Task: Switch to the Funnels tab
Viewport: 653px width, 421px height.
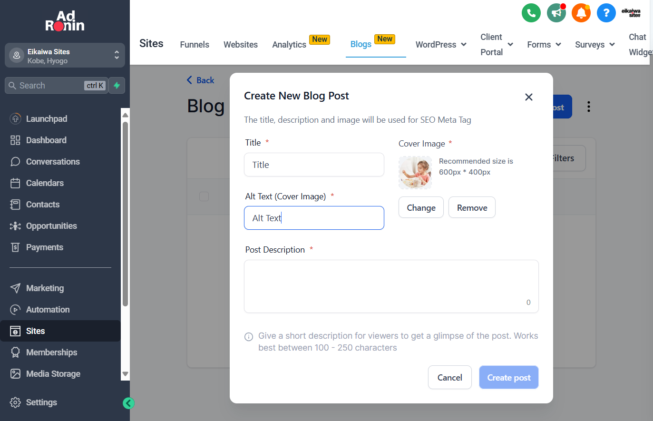Action: pos(195,45)
